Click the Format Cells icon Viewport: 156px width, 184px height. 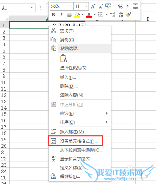tap(53, 141)
